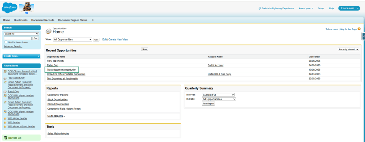Click the Salesforce cloud logo

[10, 8]
